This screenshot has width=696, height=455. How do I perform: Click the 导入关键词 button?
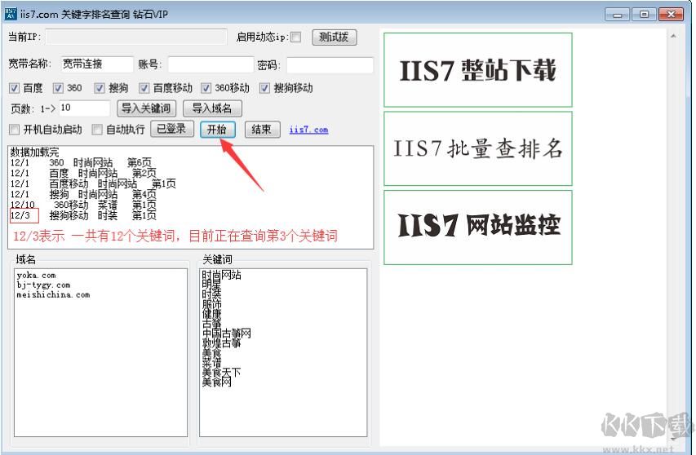coord(147,108)
